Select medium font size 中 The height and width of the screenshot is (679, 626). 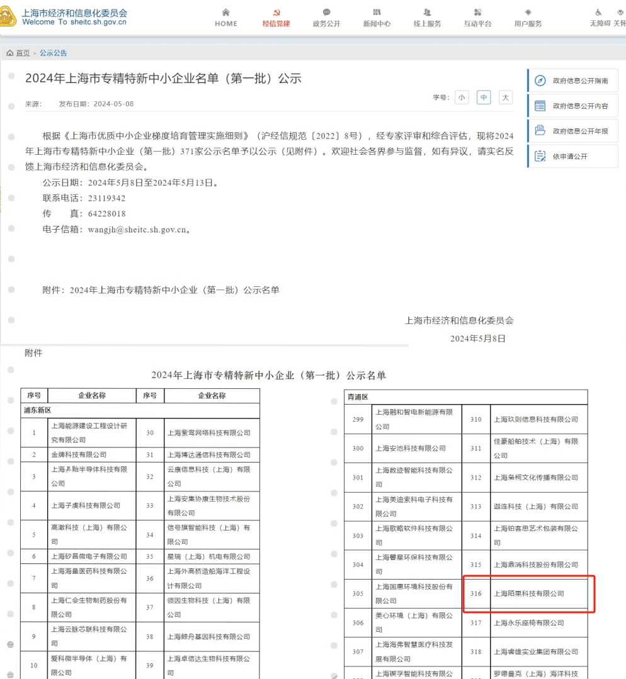tap(484, 98)
